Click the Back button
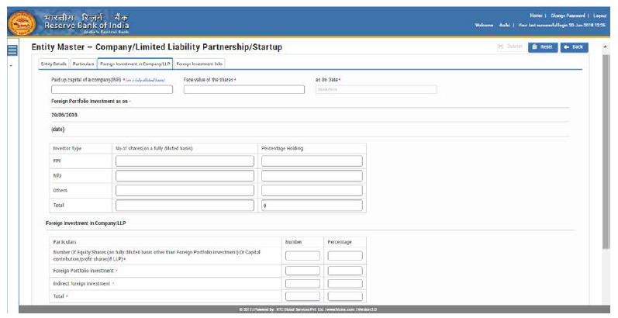 coord(575,47)
